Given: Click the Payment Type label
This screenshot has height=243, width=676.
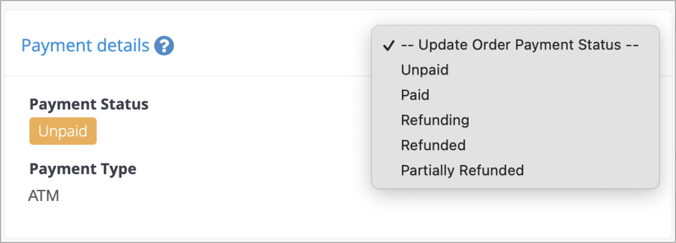Looking at the screenshot, I should (x=83, y=169).
